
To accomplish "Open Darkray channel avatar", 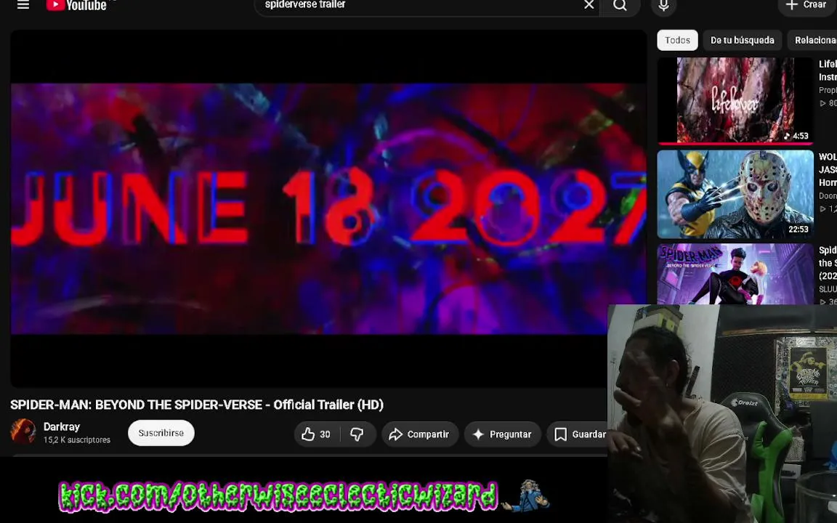I will point(23,431).
